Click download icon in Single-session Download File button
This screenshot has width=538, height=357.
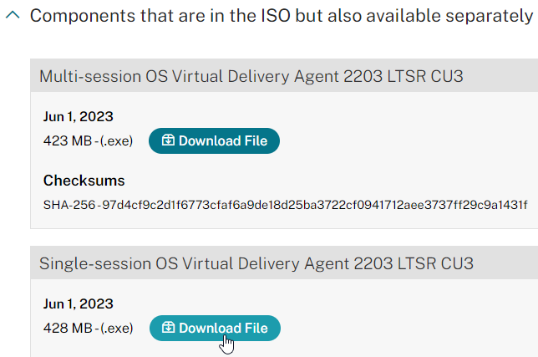point(169,328)
